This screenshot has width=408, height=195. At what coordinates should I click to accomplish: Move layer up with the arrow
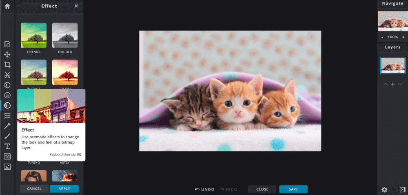[386, 84]
